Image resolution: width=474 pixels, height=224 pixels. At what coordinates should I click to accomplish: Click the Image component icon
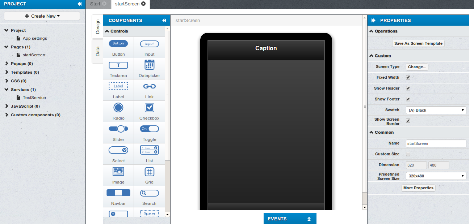(x=118, y=172)
